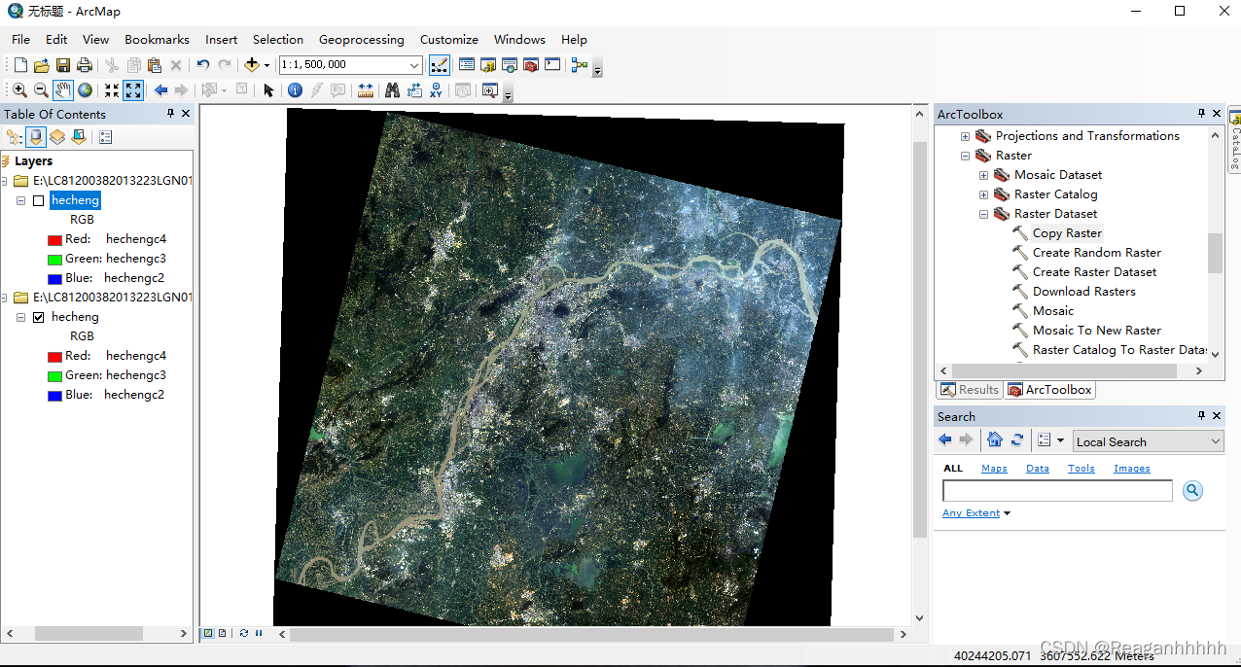Click the Add Data button

[x=252, y=65]
